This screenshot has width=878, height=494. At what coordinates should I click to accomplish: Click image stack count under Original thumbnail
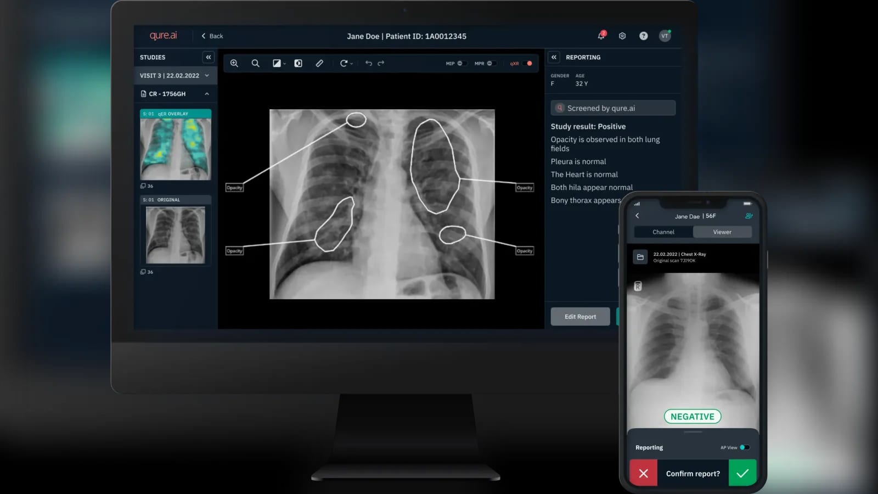coord(147,272)
